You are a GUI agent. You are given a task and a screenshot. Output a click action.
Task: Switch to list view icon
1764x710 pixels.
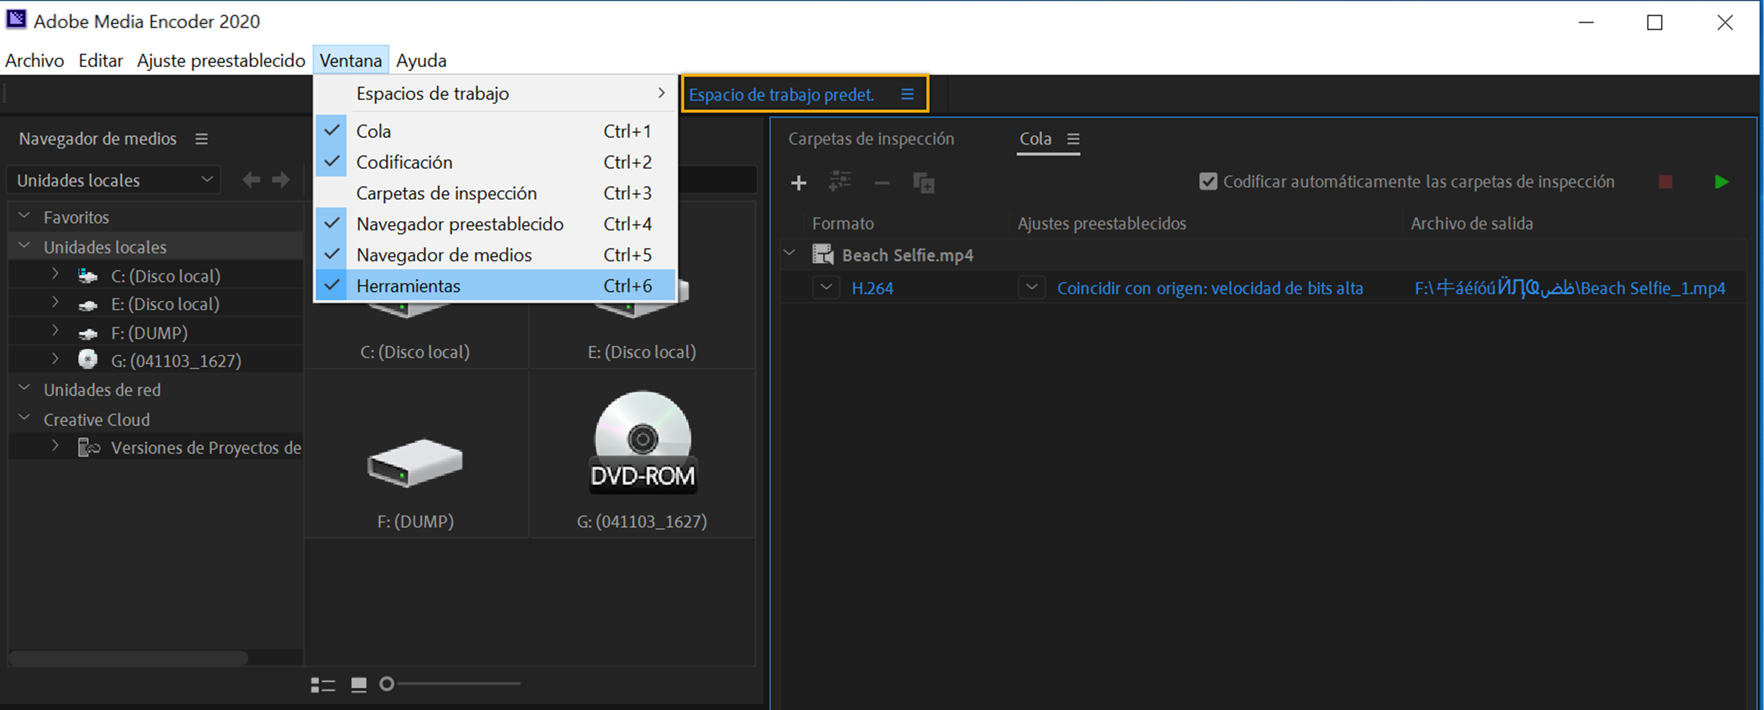coord(323,685)
